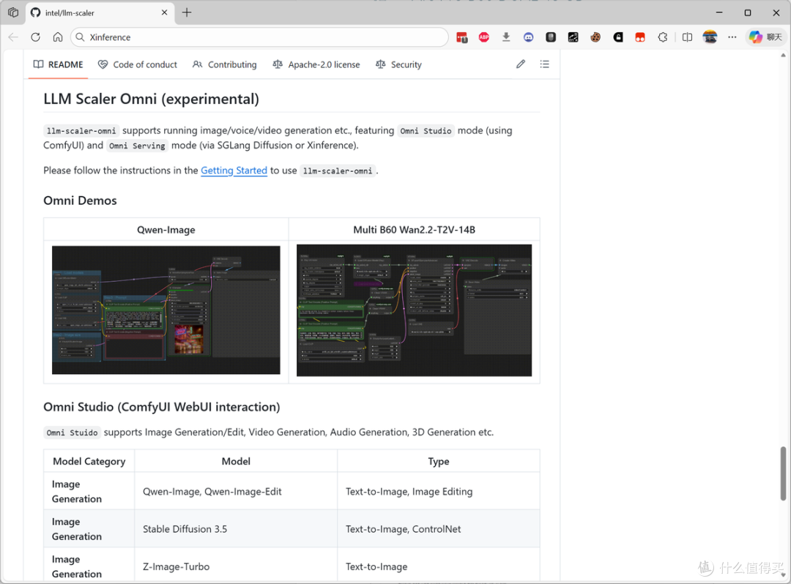Minimize the browser window
This screenshot has width=791, height=584.
point(719,12)
